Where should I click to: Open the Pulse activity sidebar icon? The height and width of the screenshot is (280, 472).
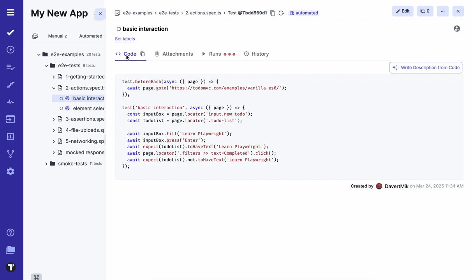[11, 102]
